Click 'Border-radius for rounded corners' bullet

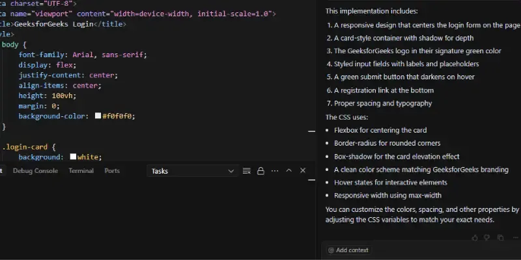[387, 143]
